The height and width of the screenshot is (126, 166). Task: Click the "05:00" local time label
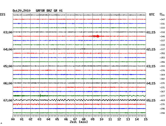(8, 66)
